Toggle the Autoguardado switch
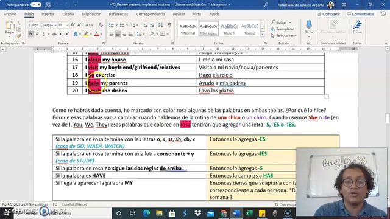This screenshot has height=219, width=390. coord(36,4)
